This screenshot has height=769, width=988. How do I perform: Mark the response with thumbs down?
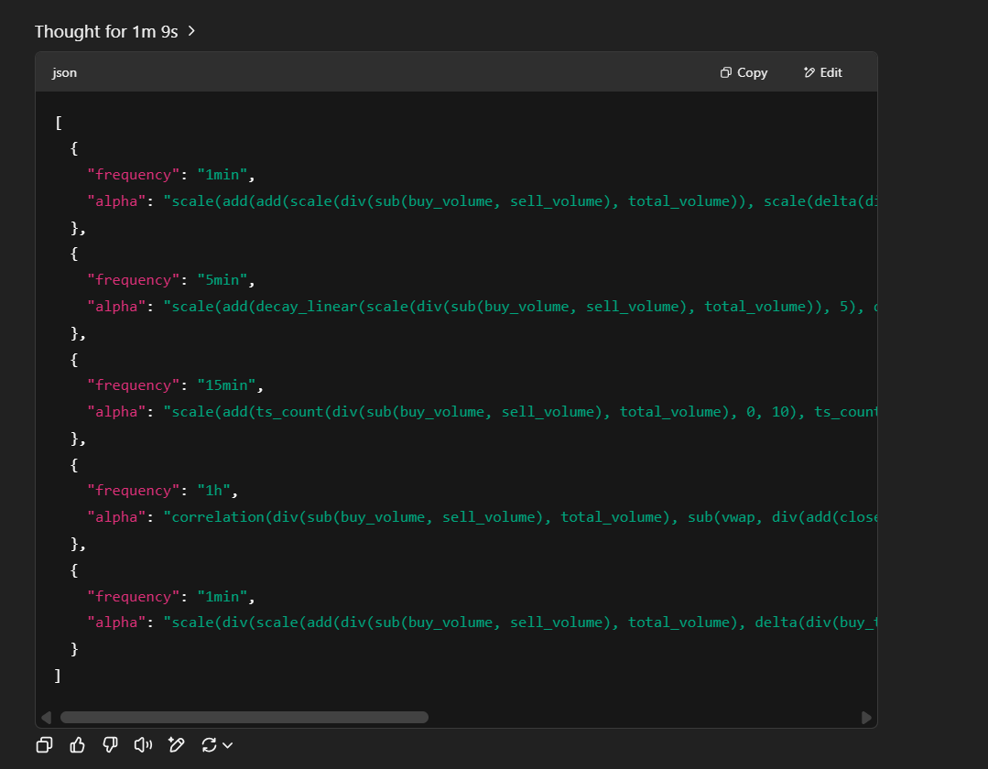110,745
